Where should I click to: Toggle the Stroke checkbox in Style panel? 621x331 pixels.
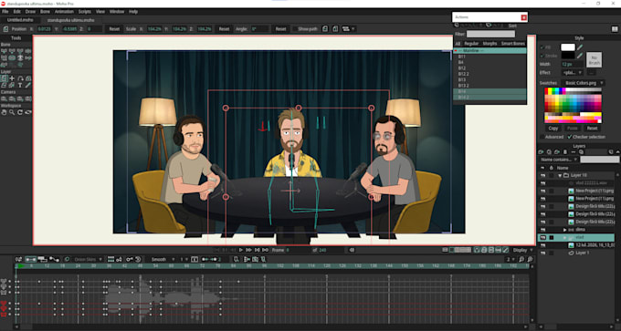[542, 56]
